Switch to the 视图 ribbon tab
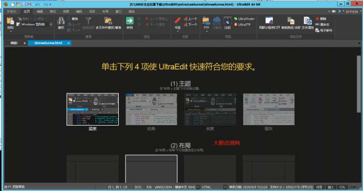Image resolution: width=363 pixels, height=191 pixels. (x=66, y=11)
